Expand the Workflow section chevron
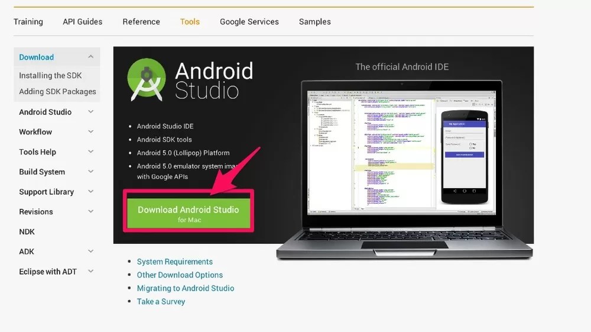 [91, 131]
